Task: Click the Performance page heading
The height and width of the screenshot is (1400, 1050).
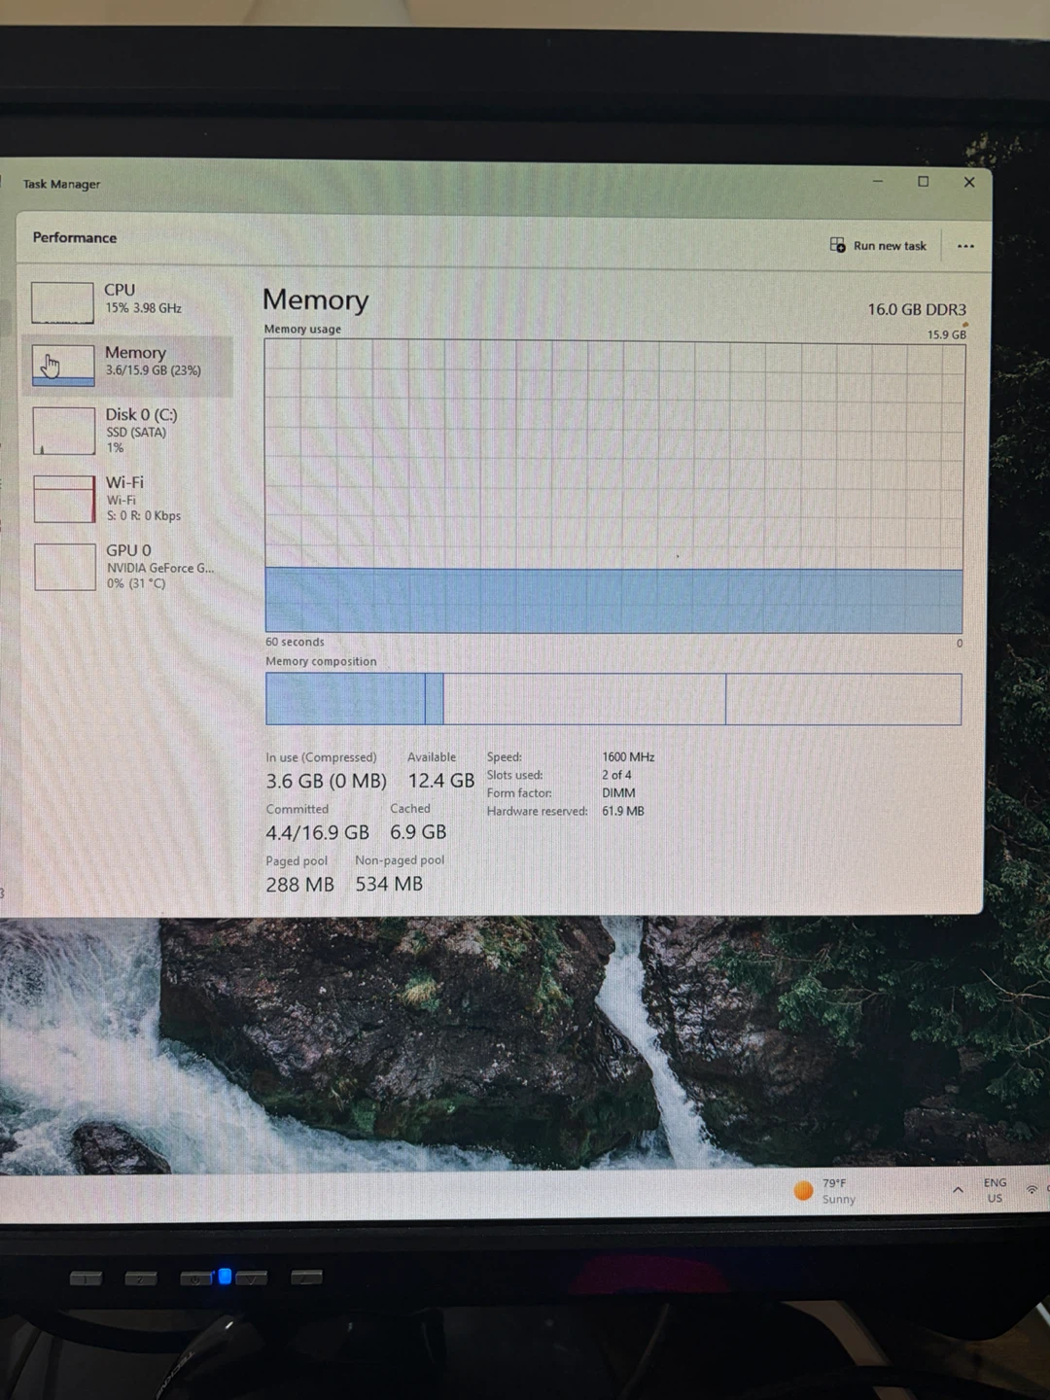Action: click(75, 237)
